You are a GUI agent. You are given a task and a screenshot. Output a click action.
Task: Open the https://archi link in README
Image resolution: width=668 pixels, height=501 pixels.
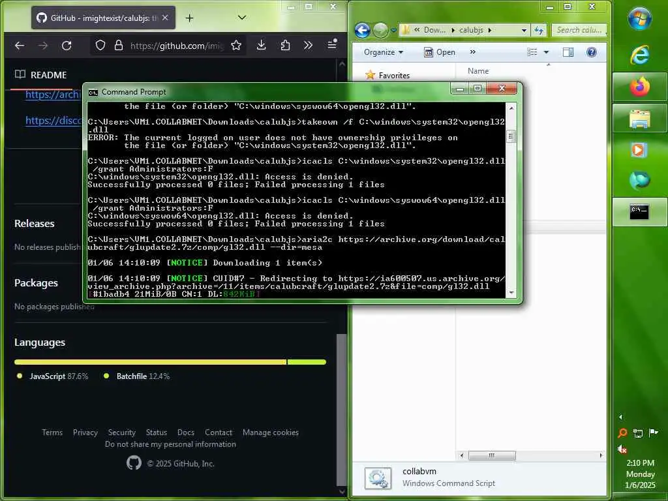coord(52,95)
